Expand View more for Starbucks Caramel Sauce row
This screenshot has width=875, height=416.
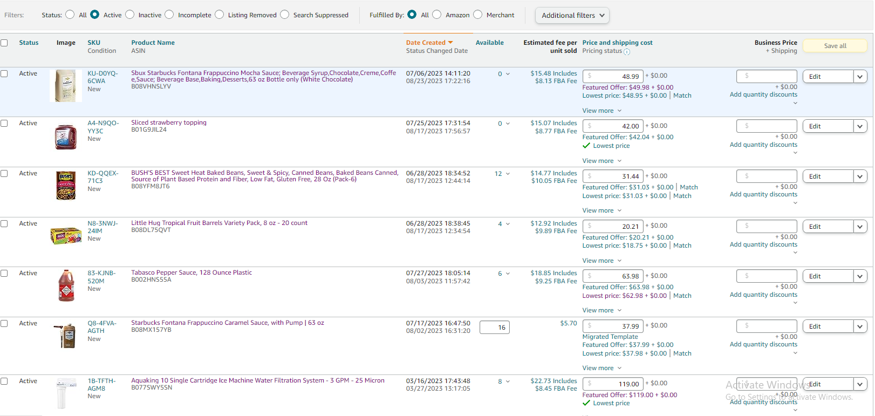pos(601,368)
